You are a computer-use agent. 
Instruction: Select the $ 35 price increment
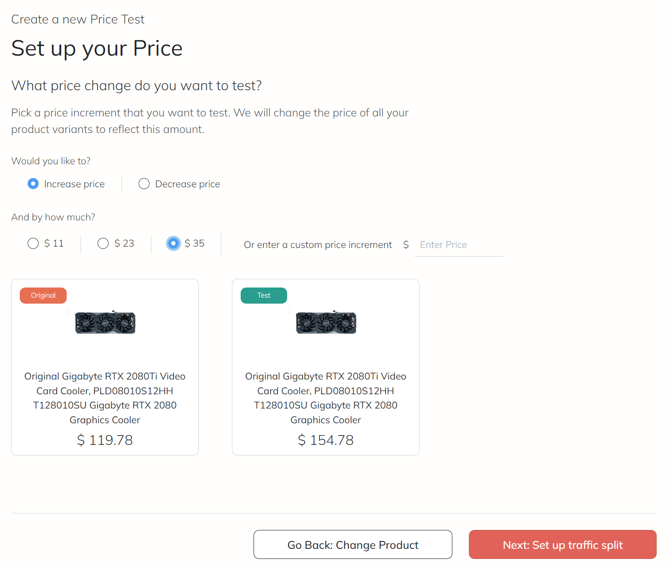click(x=173, y=243)
